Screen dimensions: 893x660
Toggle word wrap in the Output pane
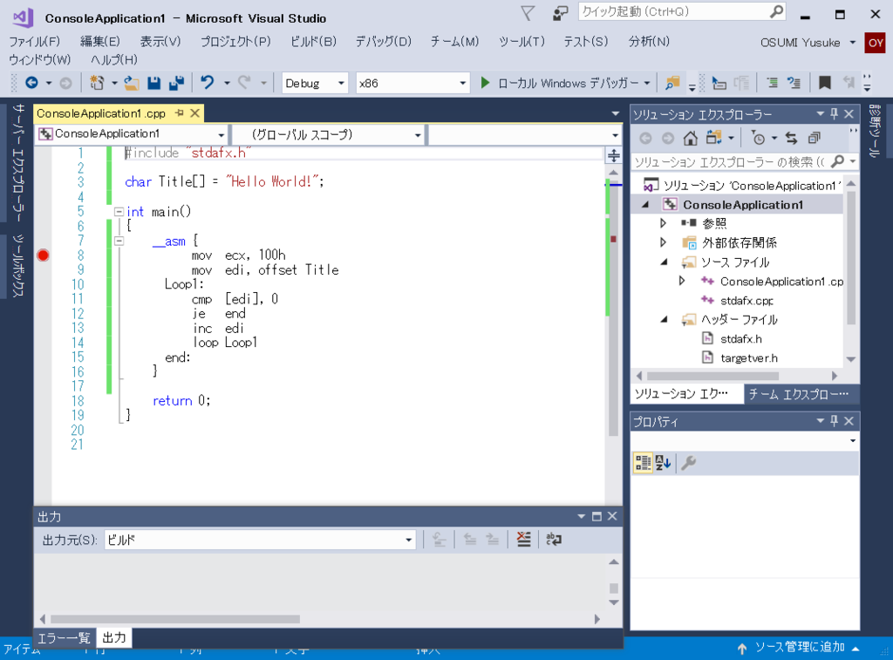pos(554,540)
